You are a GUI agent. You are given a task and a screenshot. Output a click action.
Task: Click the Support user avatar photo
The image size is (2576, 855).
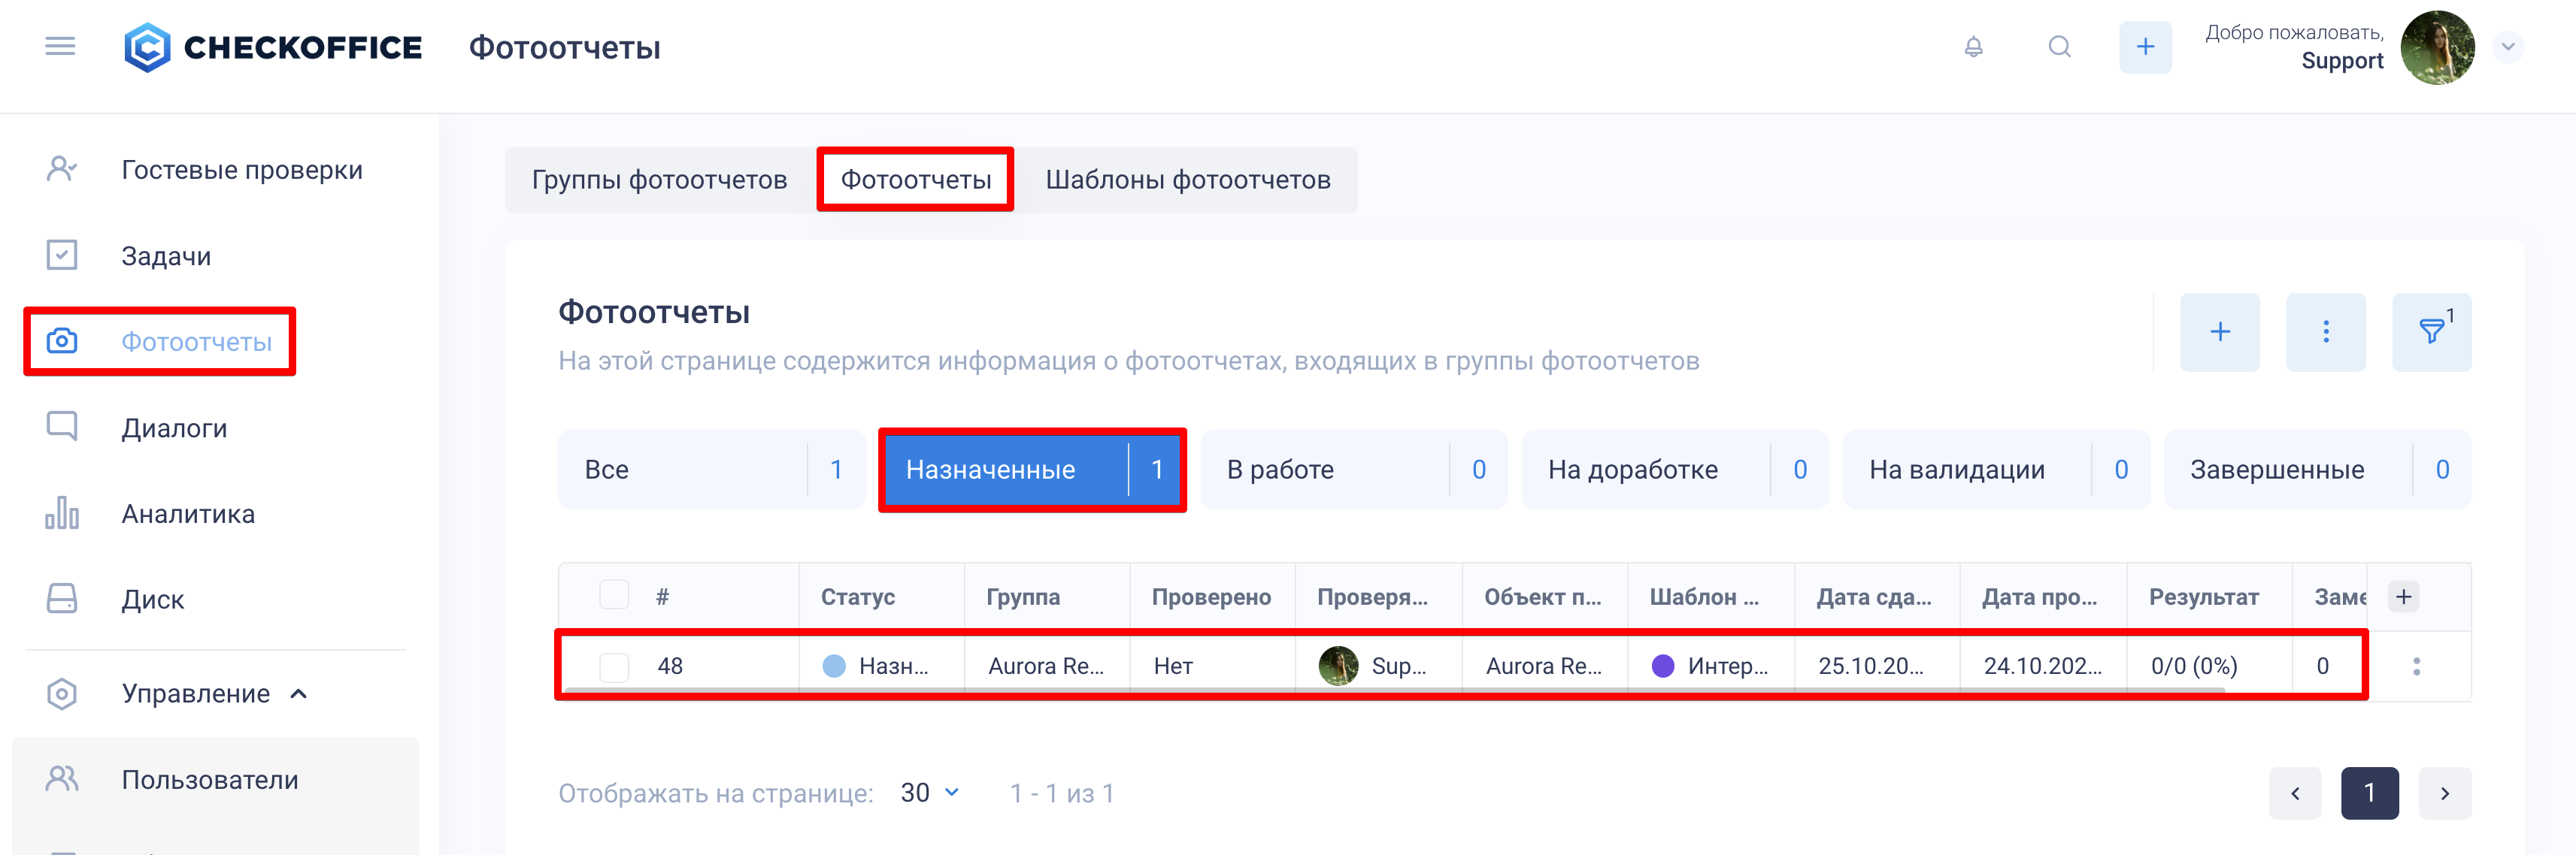coord(2437,47)
